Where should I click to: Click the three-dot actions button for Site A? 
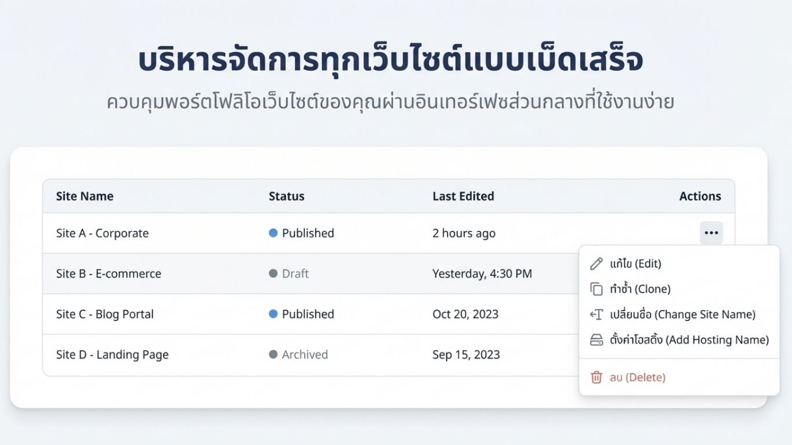(x=711, y=233)
